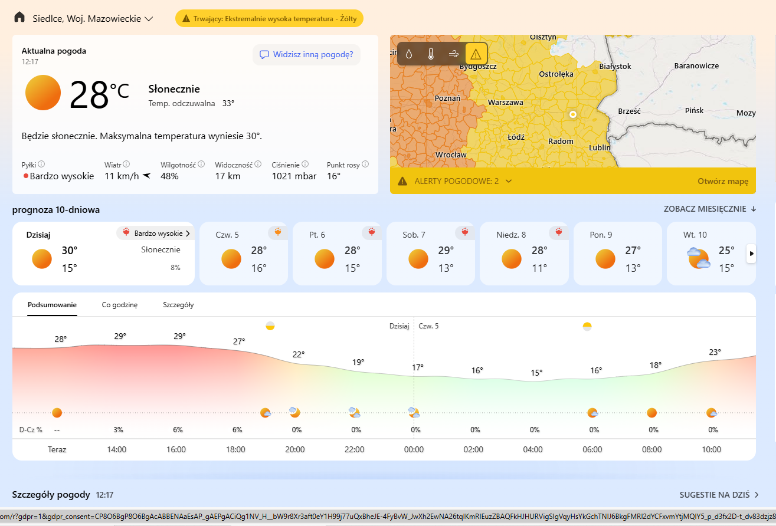The width and height of the screenshot is (776, 526).
Task: Click the info icon next to Punkt rosy
Action: tap(365, 165)
